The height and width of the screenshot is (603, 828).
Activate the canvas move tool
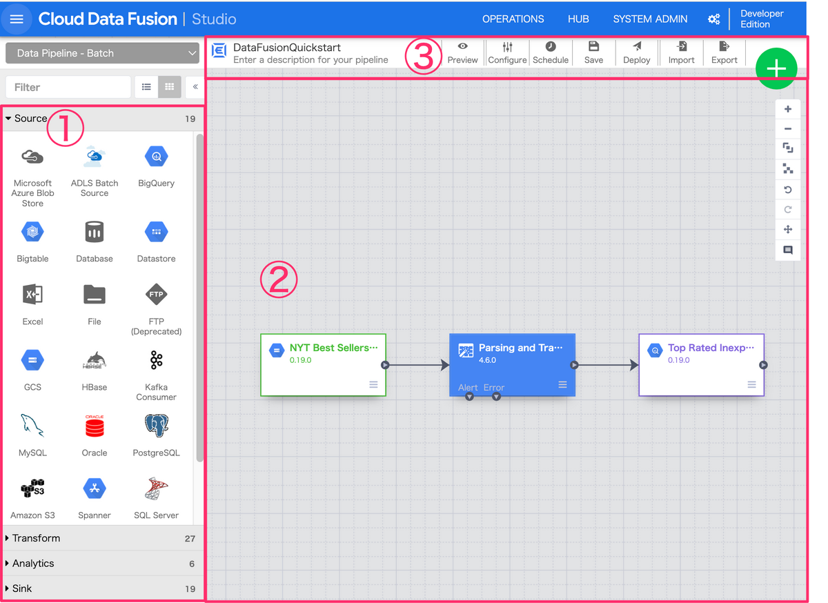click(788, 229)
